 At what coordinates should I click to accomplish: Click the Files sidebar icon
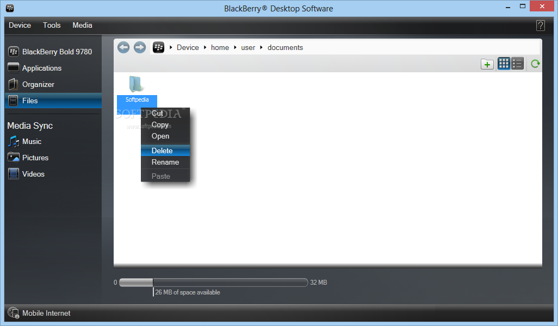coord(13,101)
